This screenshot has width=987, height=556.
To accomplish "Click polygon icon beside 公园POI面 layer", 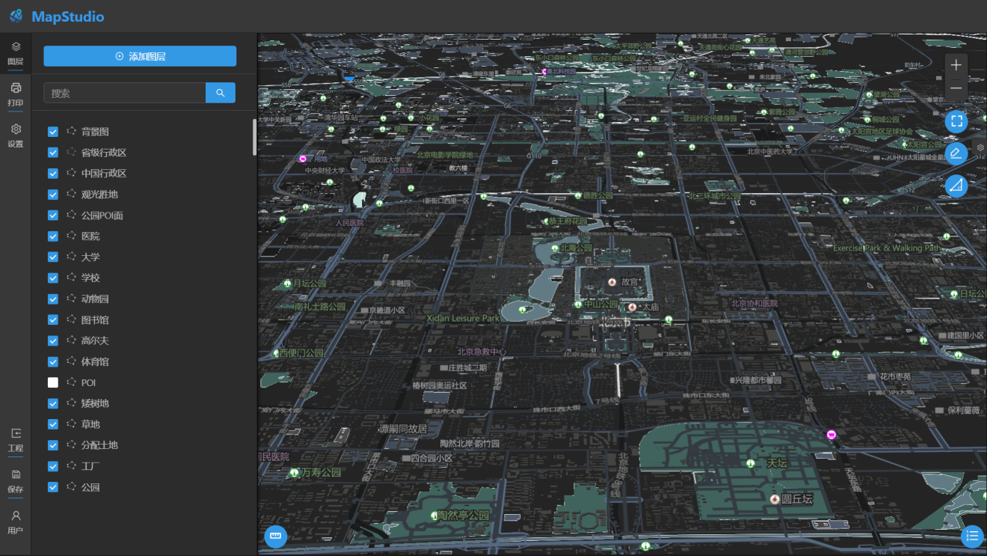I will tap(72, 216).
